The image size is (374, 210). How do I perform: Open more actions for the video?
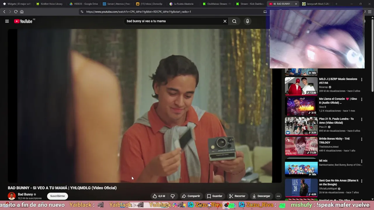278,196
